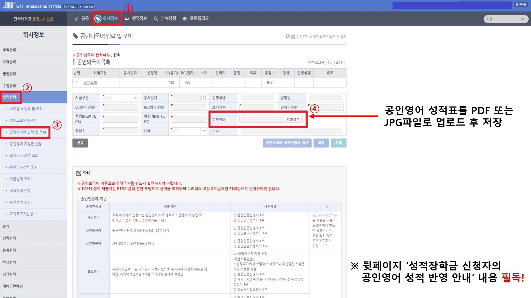Image resolution: width=531 pixels, height=298 pixels.
Task: Collapse the 성적관리 sidebar section
Action: [x=33, y=97]
